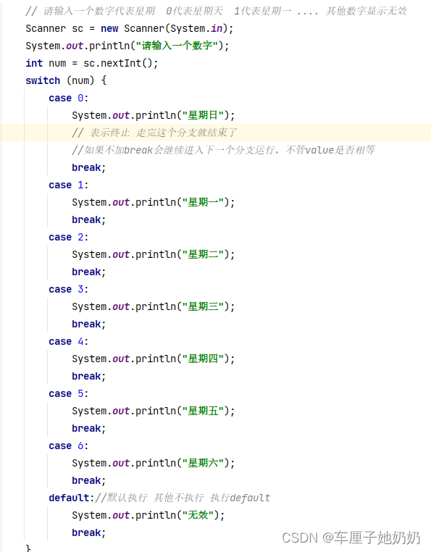Click the break statement under case 6
The height and width of the screenshot is (552, 431).
pyautogui.click(x=88, y=480)
